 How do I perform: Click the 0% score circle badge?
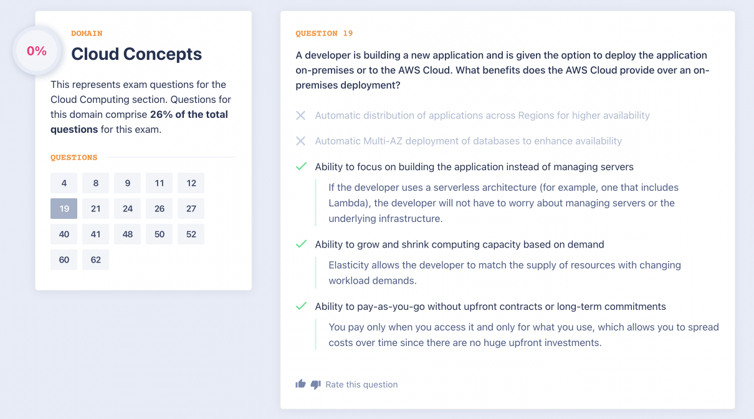pos(37,51)
